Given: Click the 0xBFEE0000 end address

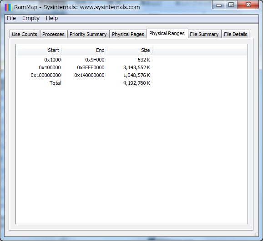Looking at the screenshot, I should [91, 67].
